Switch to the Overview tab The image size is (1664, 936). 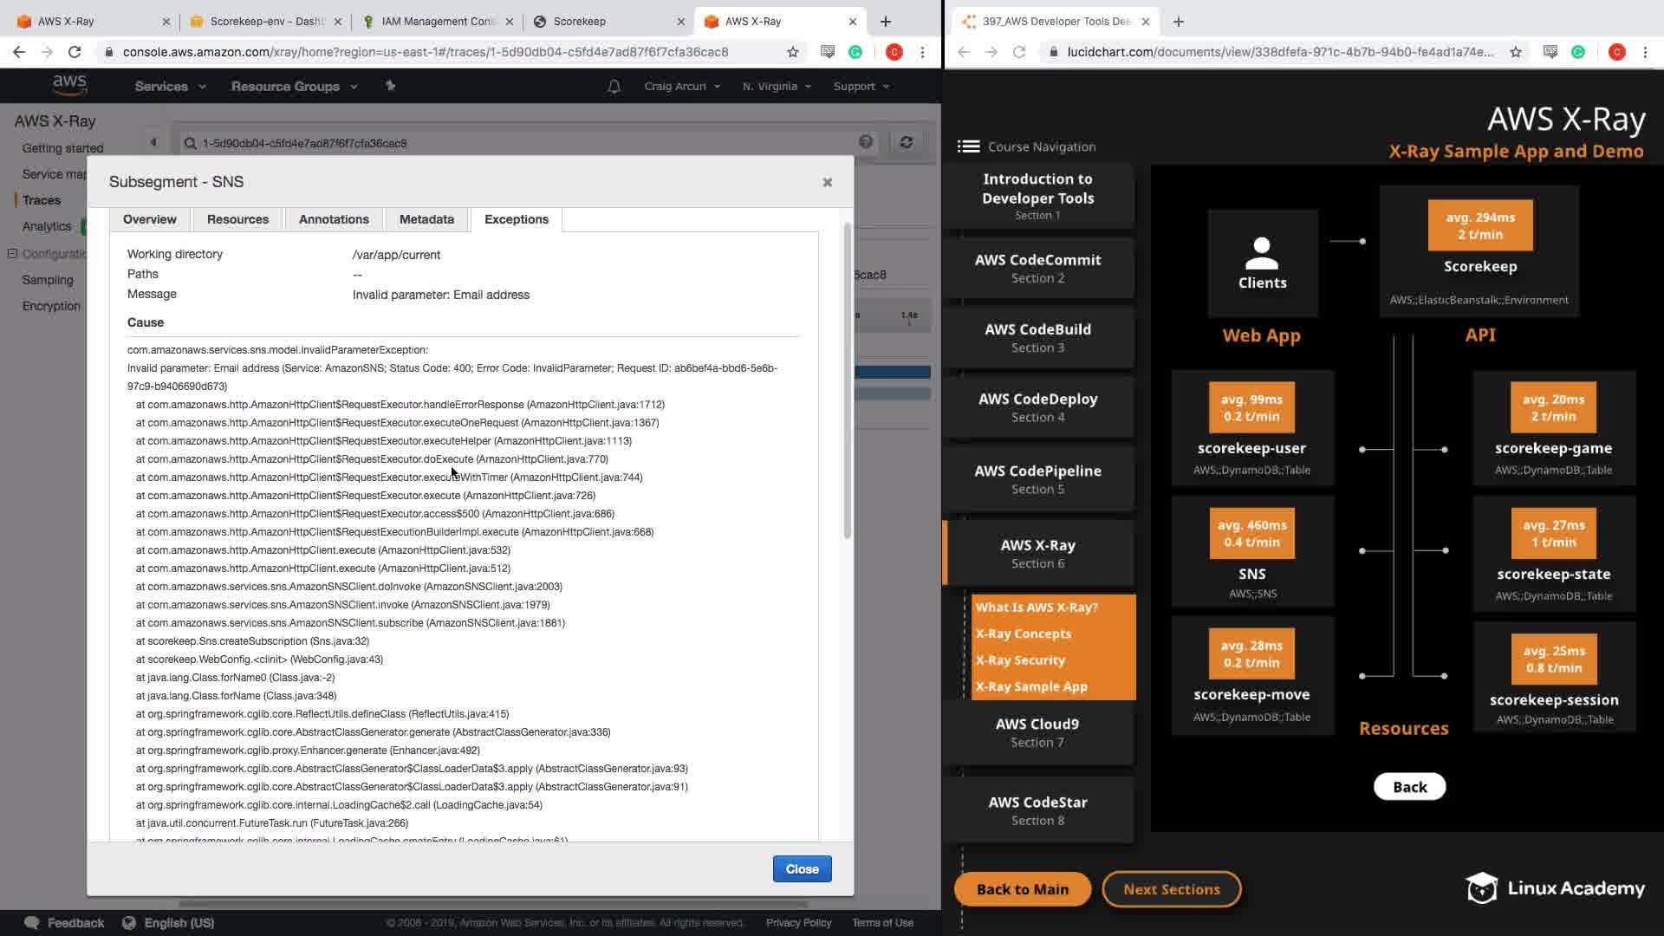coord(149,219)
